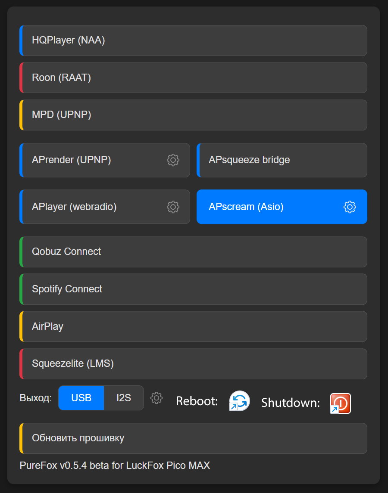Activate Qobuz Connect
This screenshot has height=493, width=388.
pyautogui.click(x=193, y=252)
